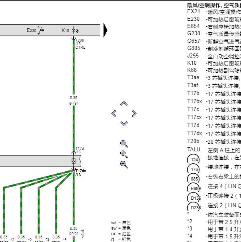The height and width of the screenshot is (242, 241).
Task: Select the E654 legend entry
Action: 214,26
